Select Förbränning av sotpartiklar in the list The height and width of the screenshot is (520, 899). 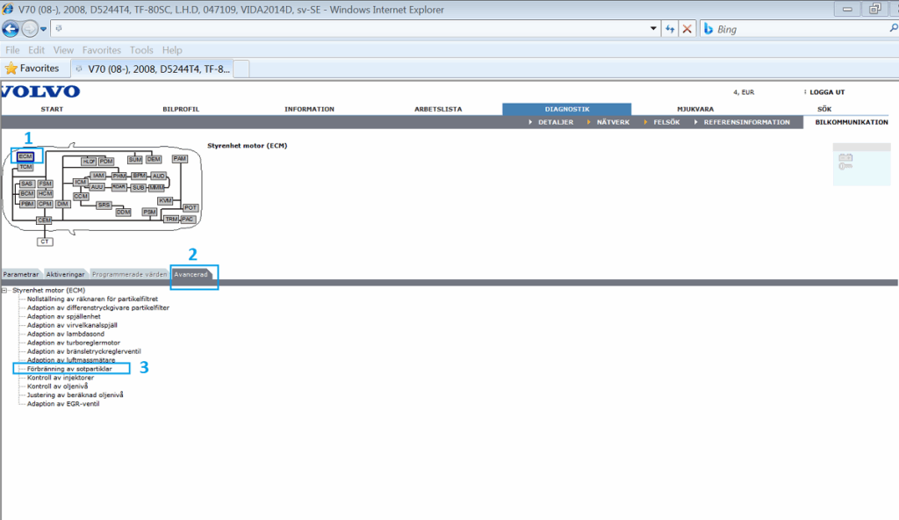tap(69, 369)
